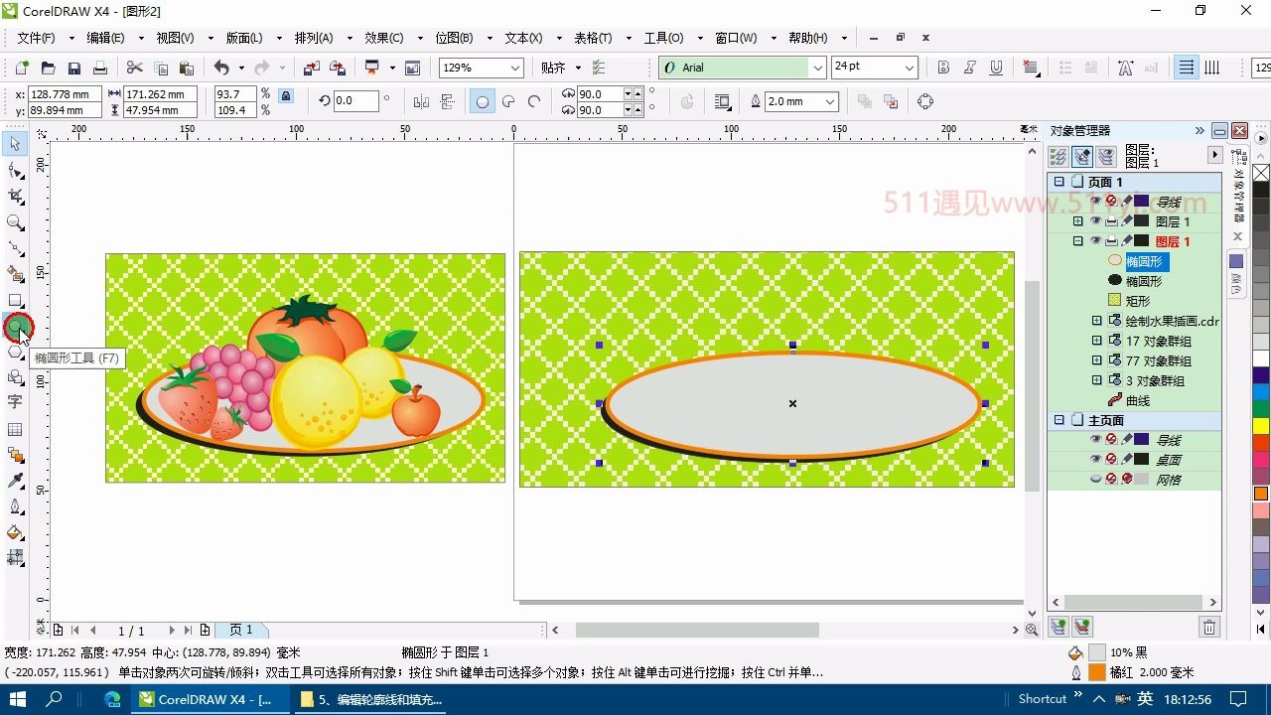Toggle underline text formatting
Viewport: 1271px width, 715px height.
pos(996,68)
